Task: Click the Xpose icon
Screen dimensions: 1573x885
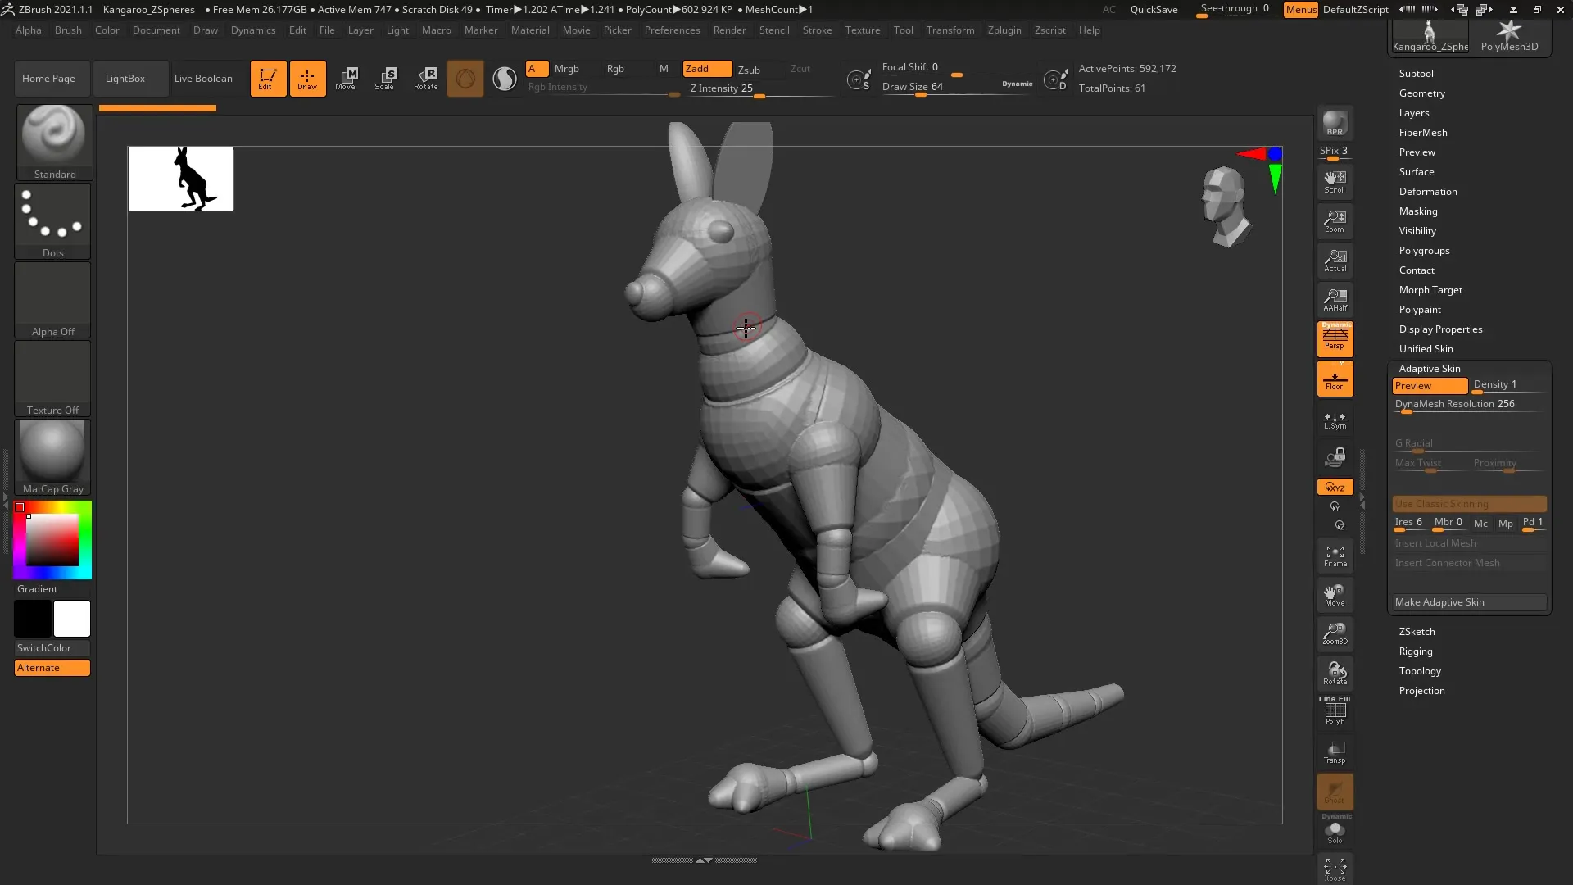Action: click(1335, 869)
